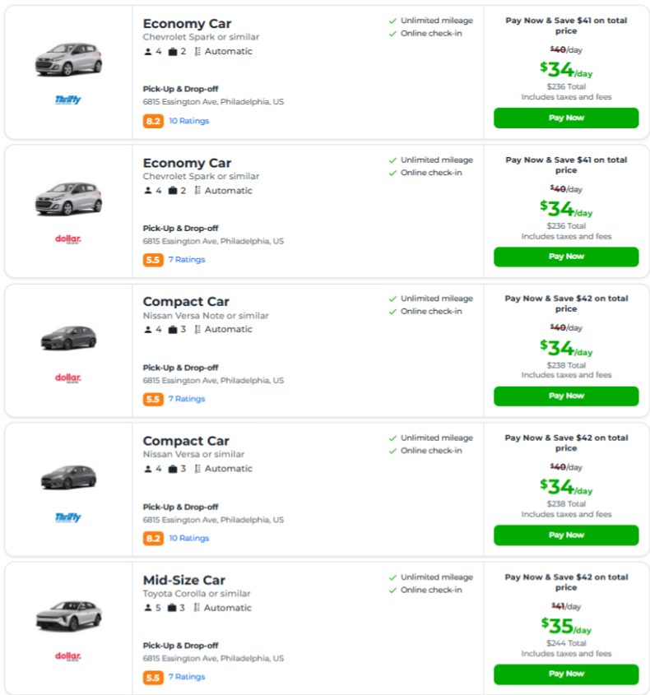Screen dimensions: 650x695
Task: Click the Unlimited mileage checkmark on Mid-Size Car
Action: (x=393, y=577)
